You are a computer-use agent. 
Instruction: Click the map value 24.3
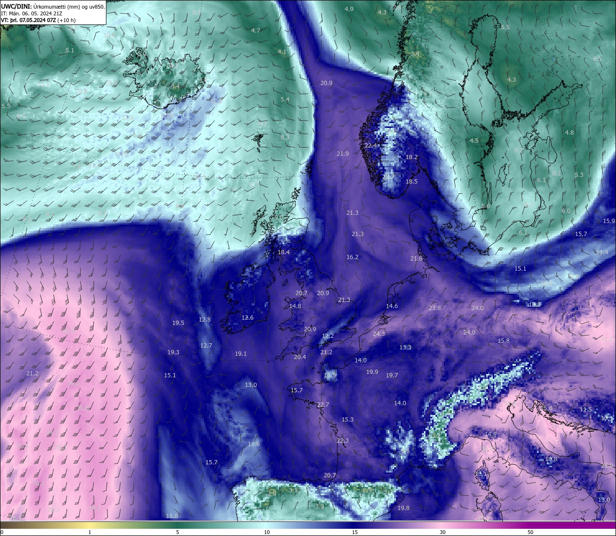[379, 334]
